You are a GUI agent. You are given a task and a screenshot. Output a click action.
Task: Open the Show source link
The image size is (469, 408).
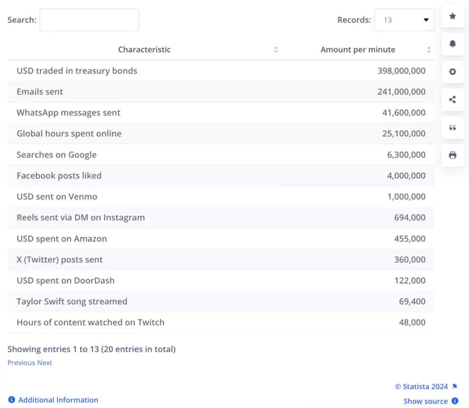426,401
